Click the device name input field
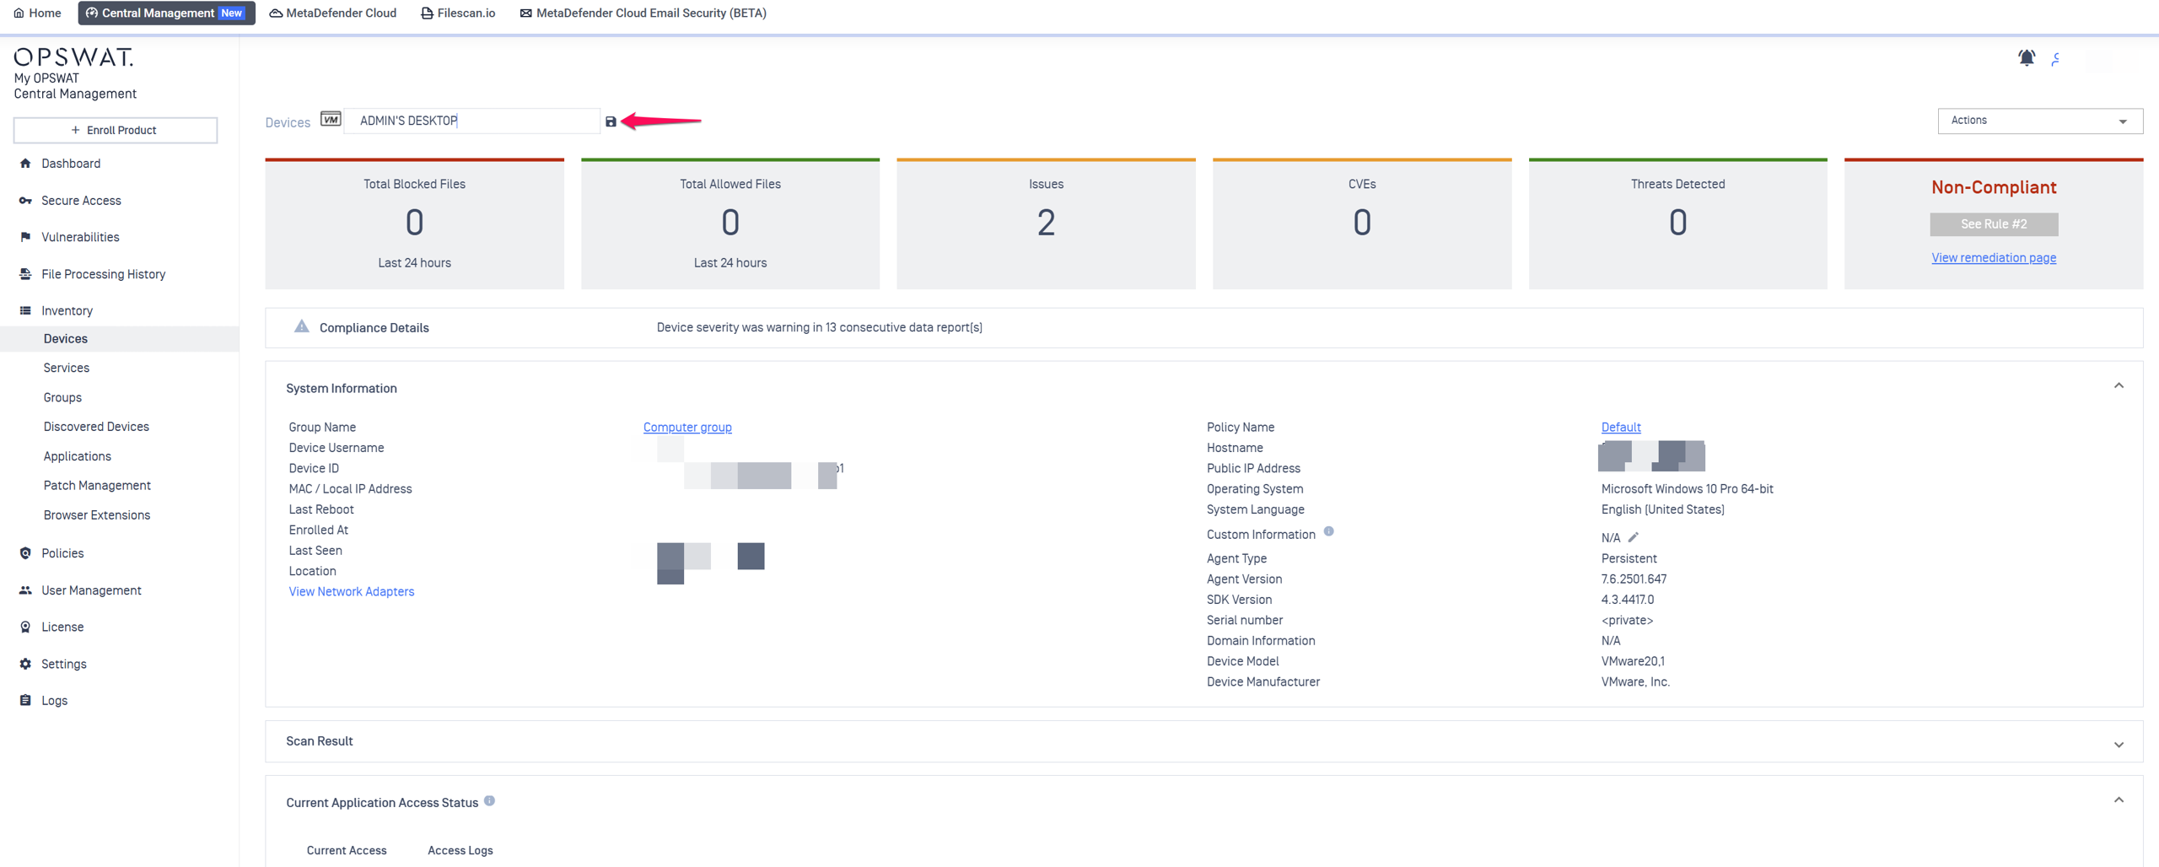 (472, 121)
